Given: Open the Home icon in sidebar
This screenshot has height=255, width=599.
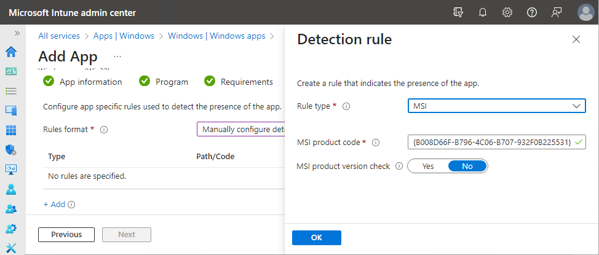Looking at the screenshot, I should [x=11, y=52].
